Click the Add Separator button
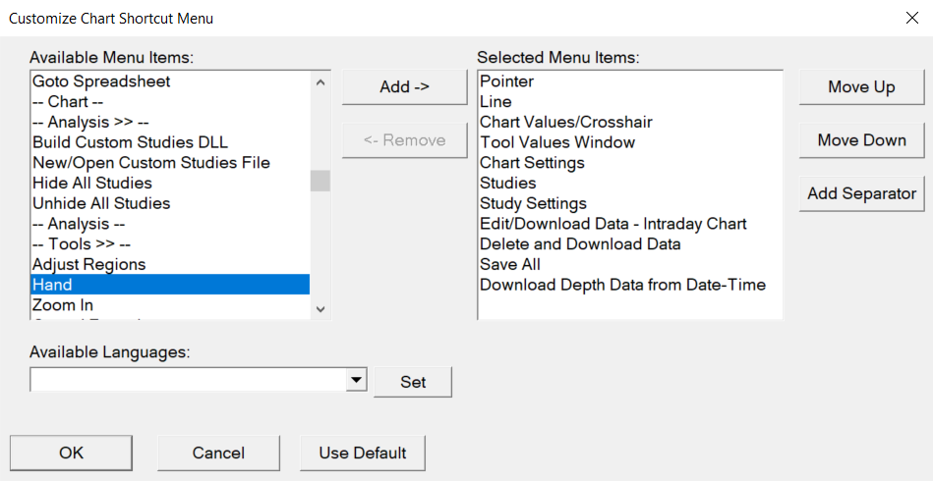Viewport: 933px width, 481px height. pos(861,193)
